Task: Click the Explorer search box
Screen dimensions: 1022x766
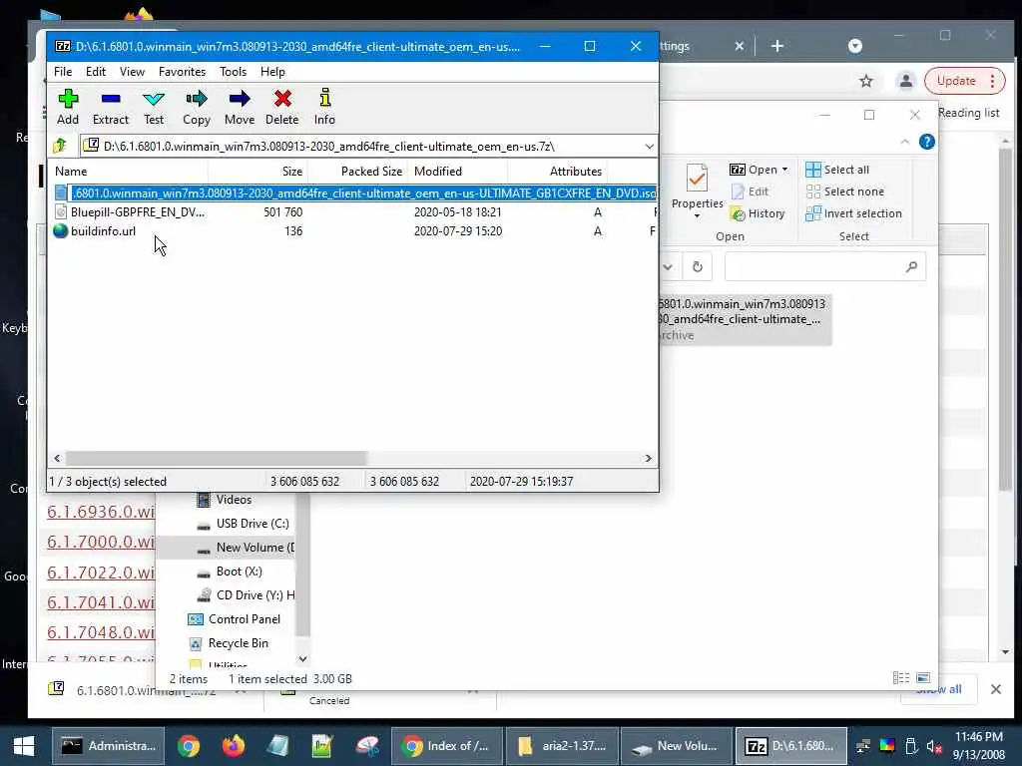Action: coord(824,267)
